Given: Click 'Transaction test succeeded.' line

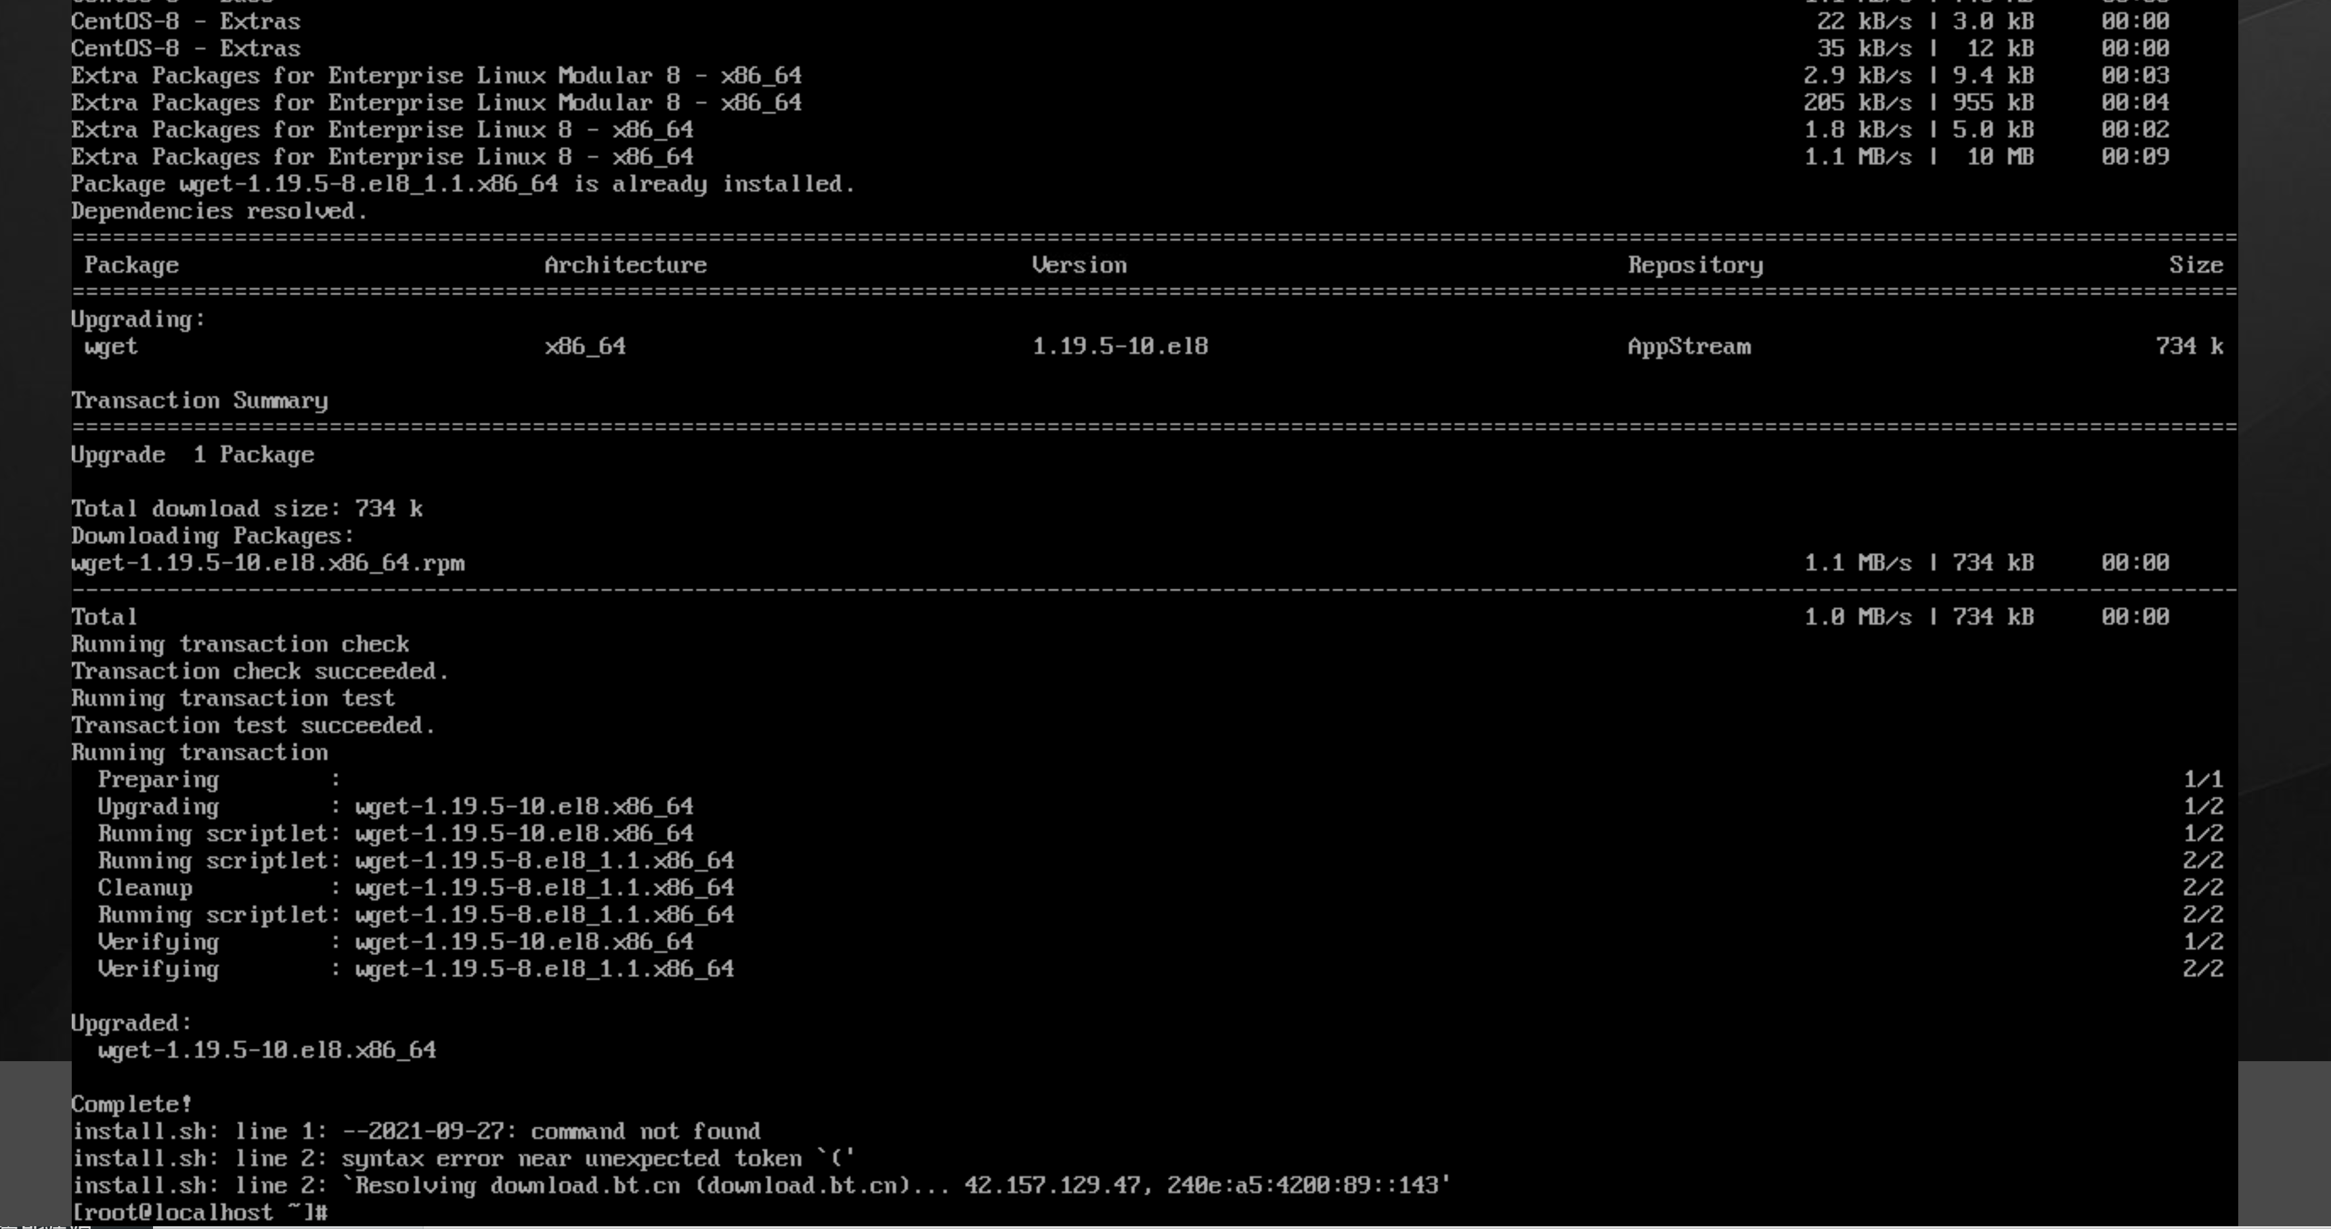Looking at the screenshot, I should pyautogui.click(x=253, y=725).
